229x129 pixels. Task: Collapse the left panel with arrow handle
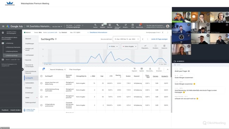[23, 69]
